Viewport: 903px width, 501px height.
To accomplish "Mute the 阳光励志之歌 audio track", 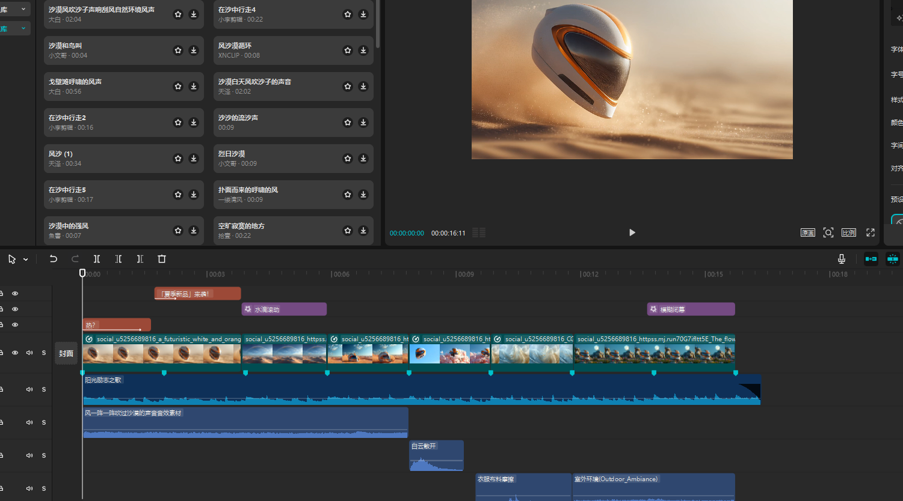I will tap(29, 389).
